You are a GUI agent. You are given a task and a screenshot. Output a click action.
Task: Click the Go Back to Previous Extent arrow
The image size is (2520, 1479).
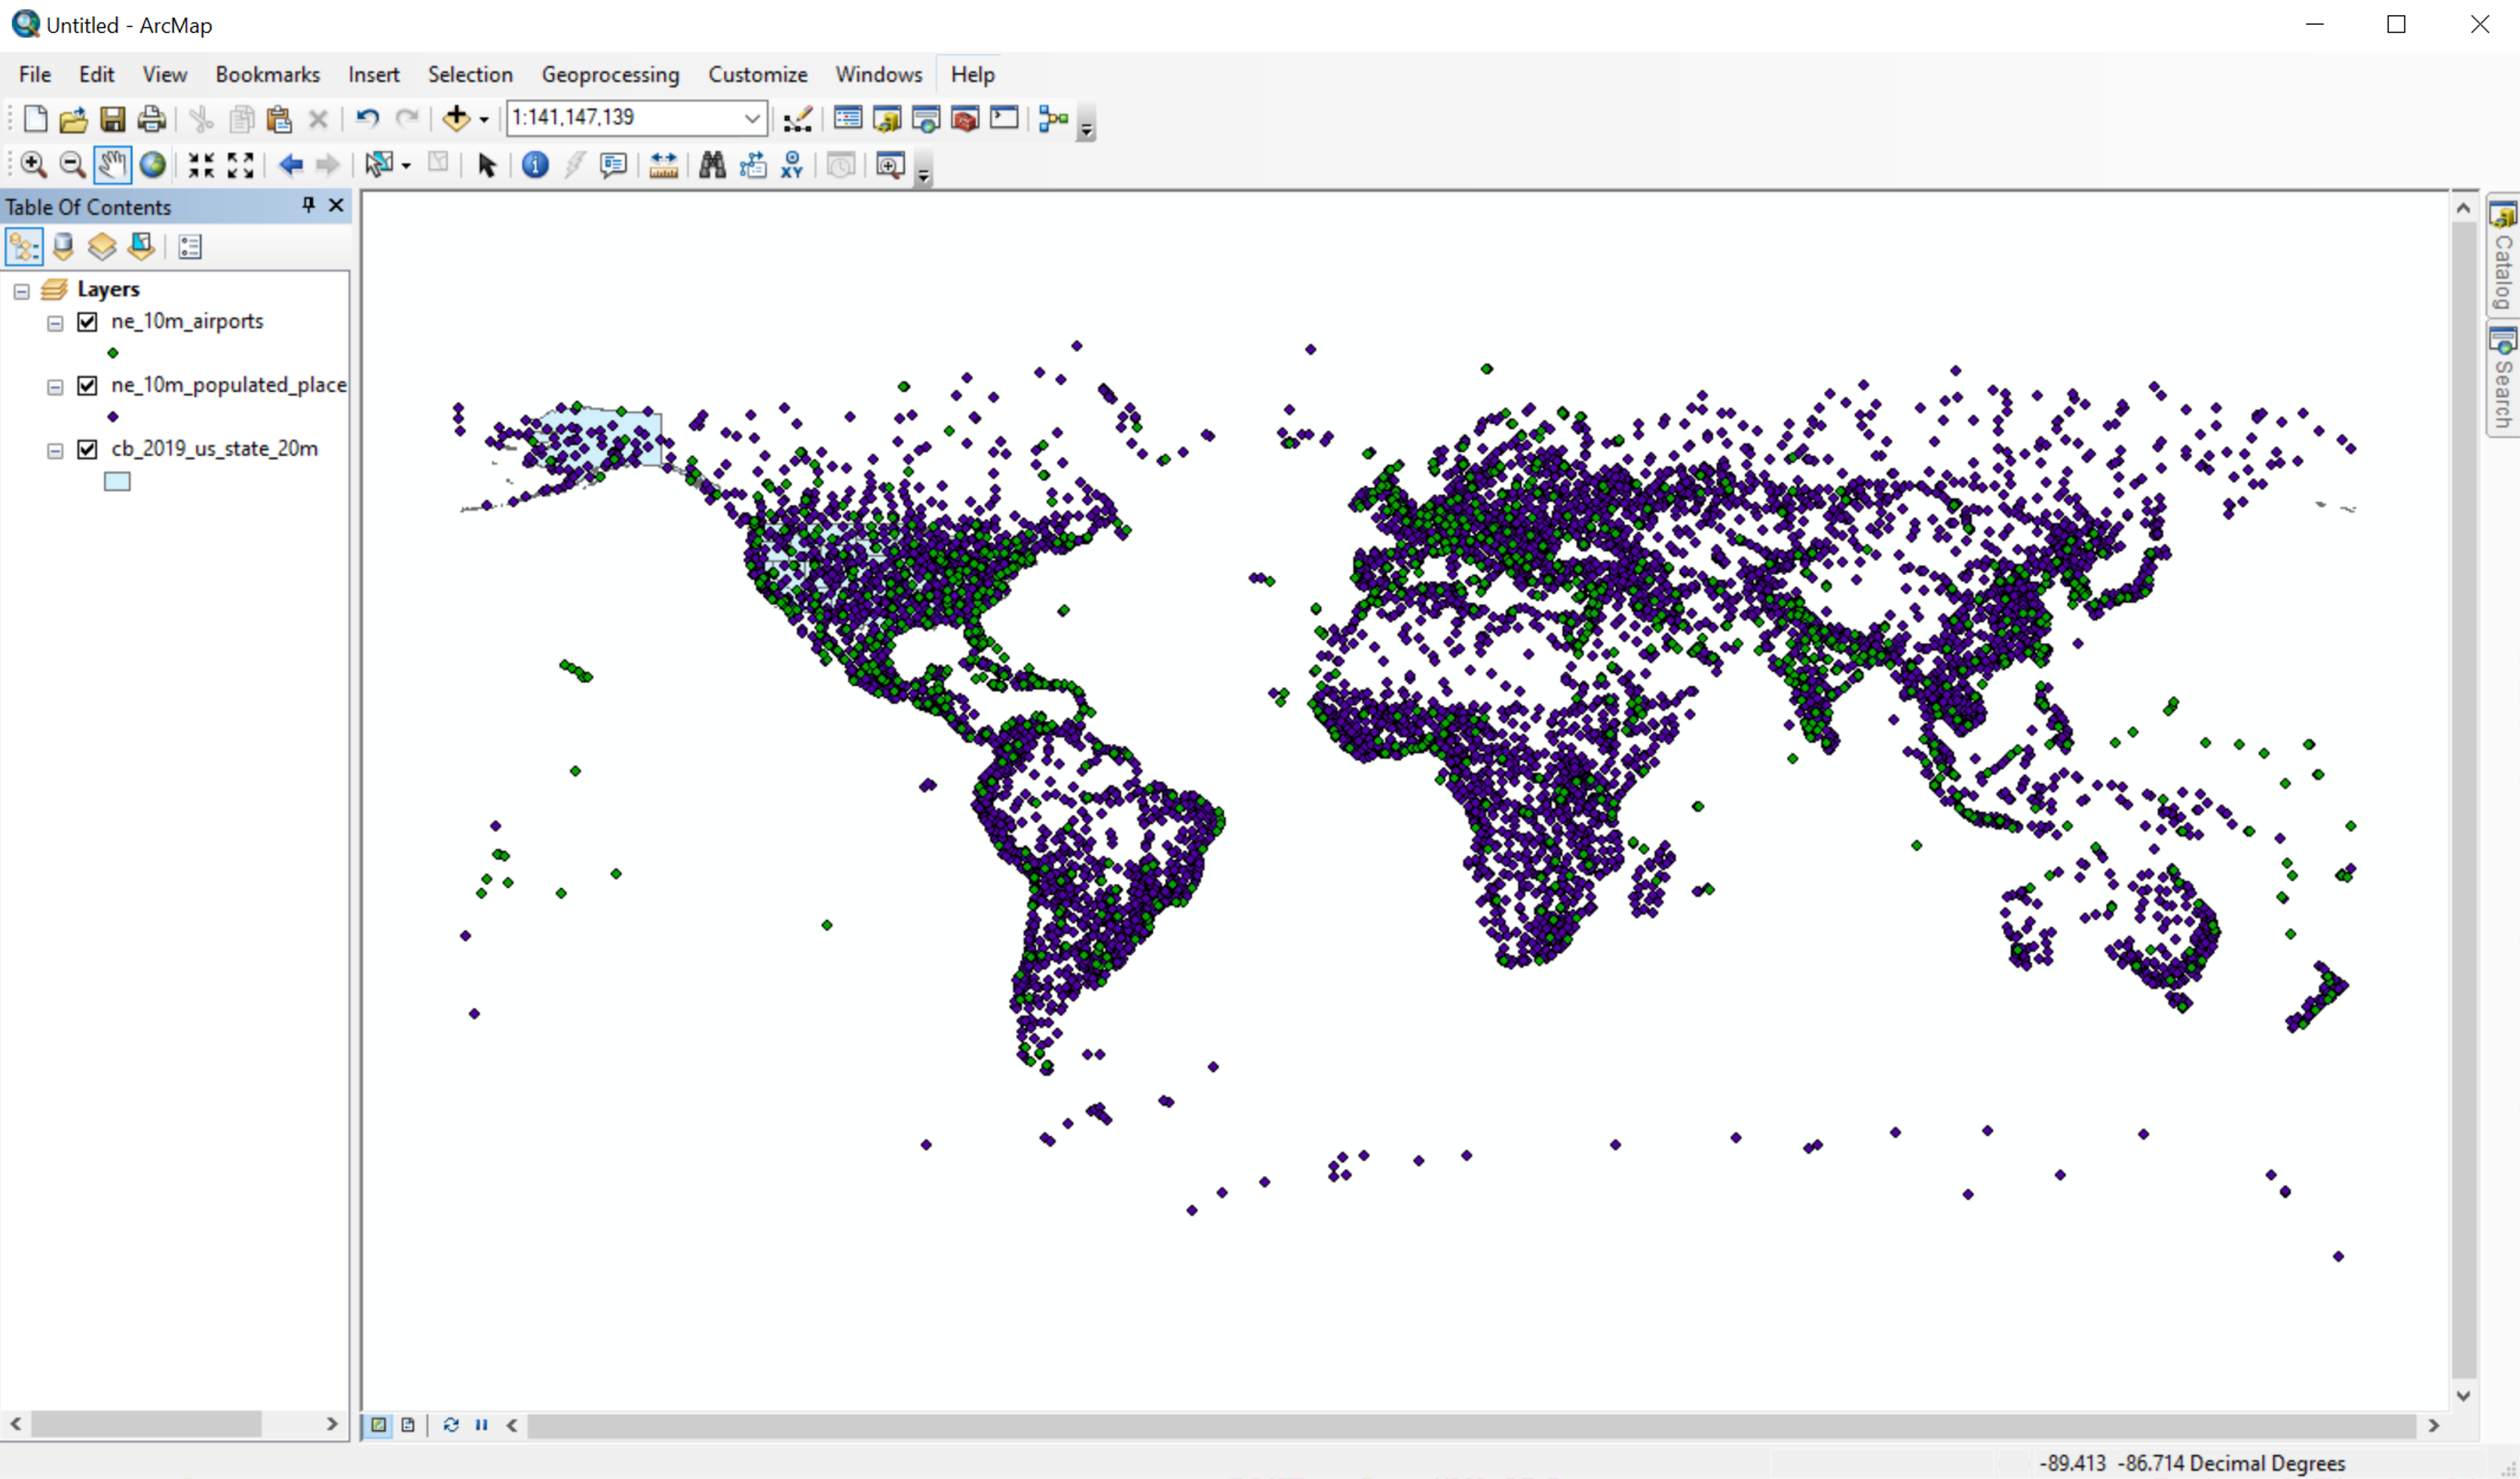point(290,165)
